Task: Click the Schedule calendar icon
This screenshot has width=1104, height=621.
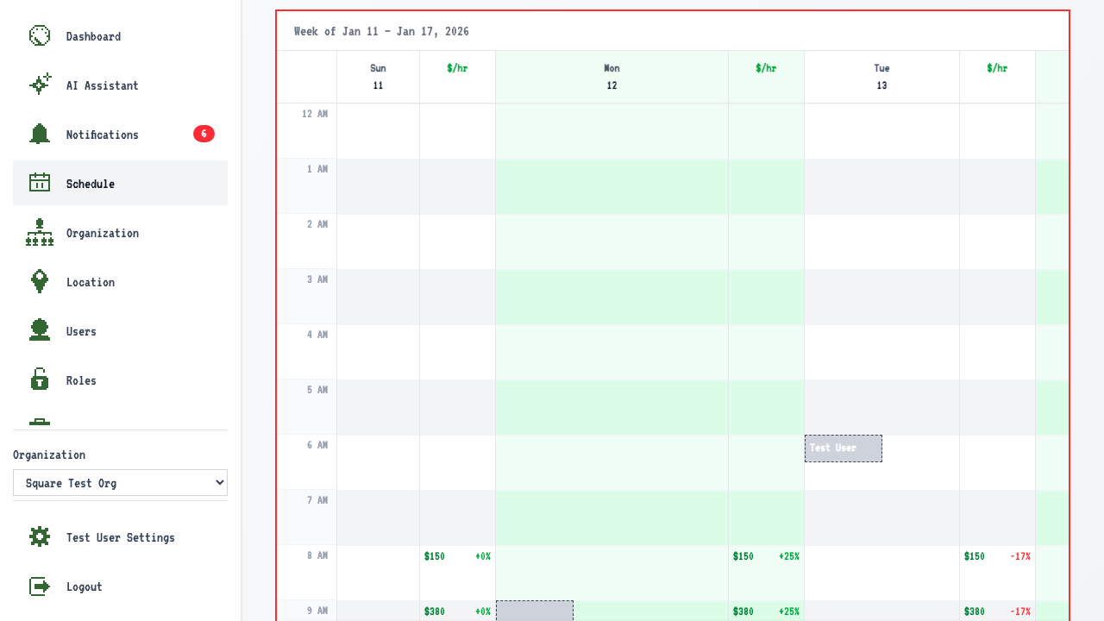Action: coord(40,183)
